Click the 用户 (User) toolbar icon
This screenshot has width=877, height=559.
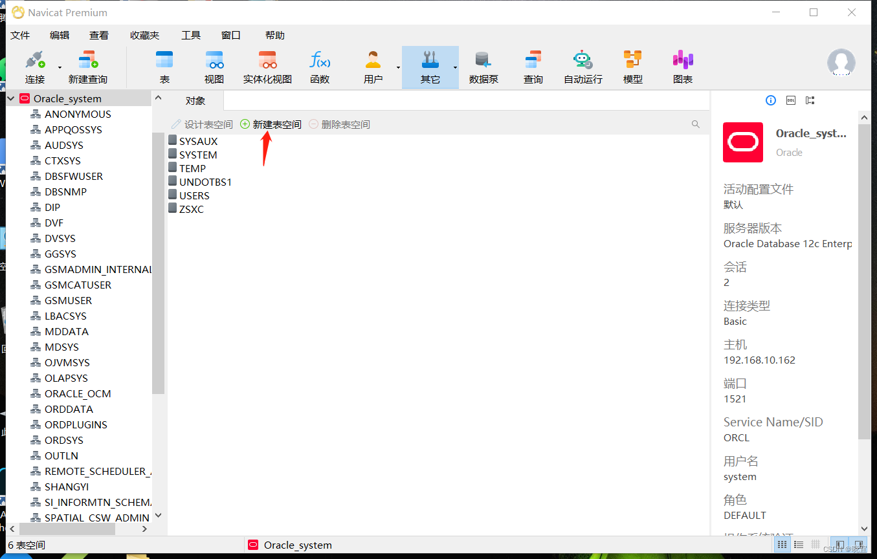373,67
